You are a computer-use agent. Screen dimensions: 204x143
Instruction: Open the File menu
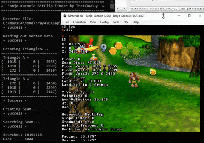[x=67, y=22]
